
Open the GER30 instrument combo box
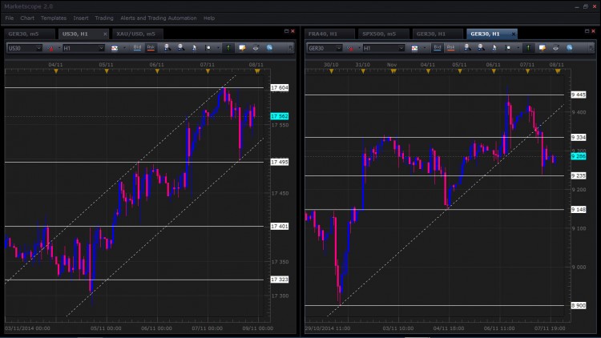(325, 48)
